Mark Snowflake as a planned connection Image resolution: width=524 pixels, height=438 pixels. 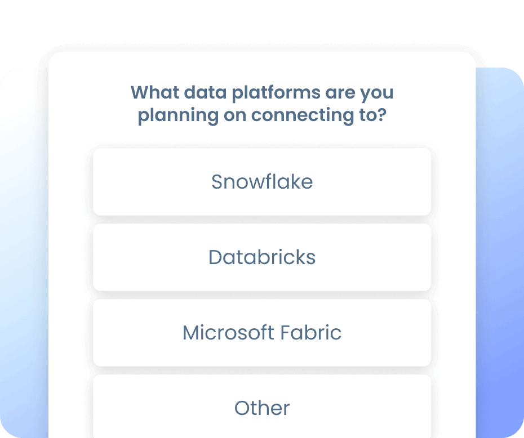[x=262, y=182]
